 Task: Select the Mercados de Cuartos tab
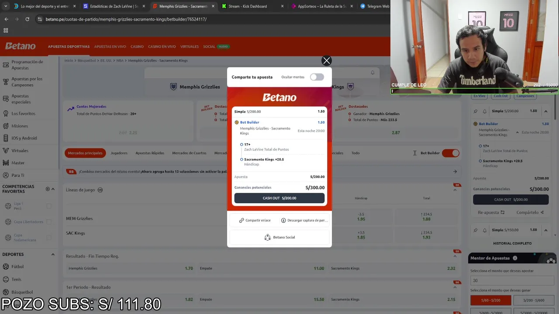tap(189, 153)
